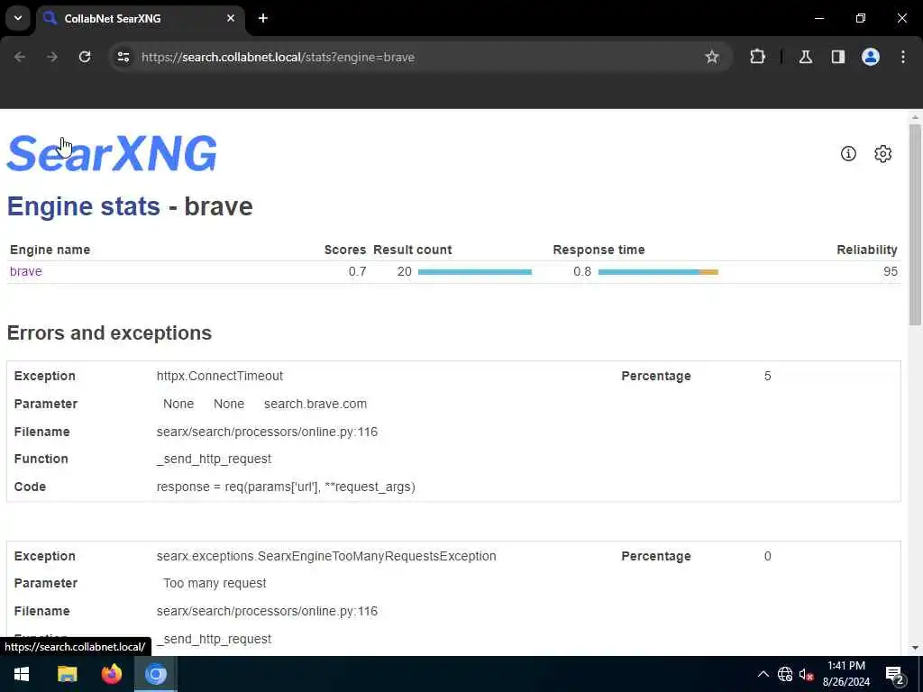Select the Reliability value 95
This screenshot has height=692, width=923.
[891, 271]
